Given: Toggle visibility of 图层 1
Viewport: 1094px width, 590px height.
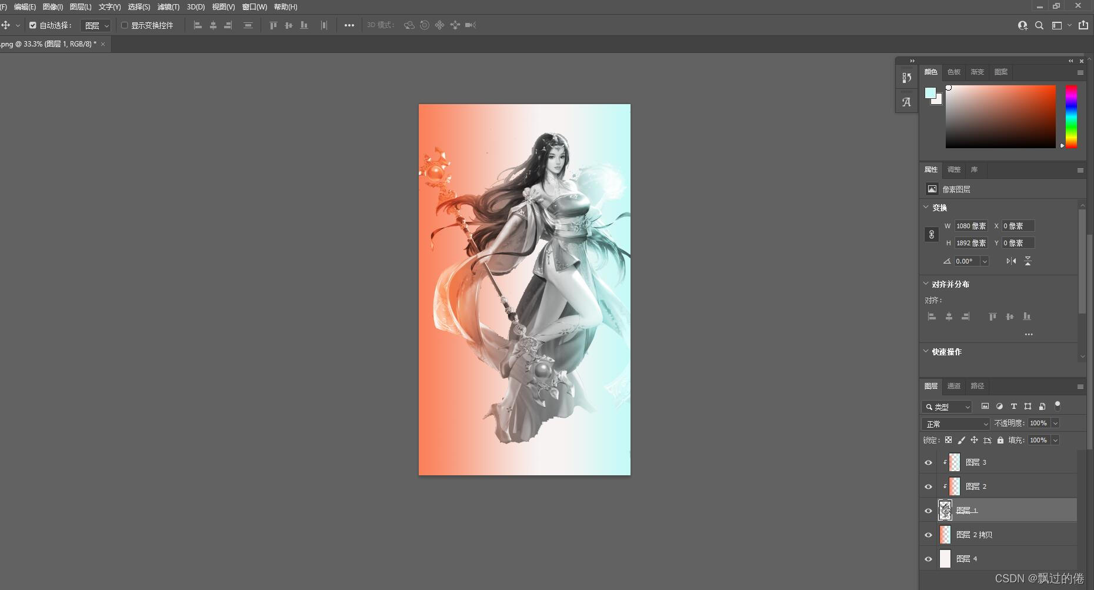Looking at the screenshot, I should 928,511.
